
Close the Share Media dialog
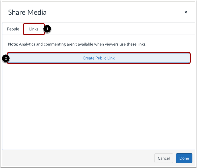tap(186, 12)
